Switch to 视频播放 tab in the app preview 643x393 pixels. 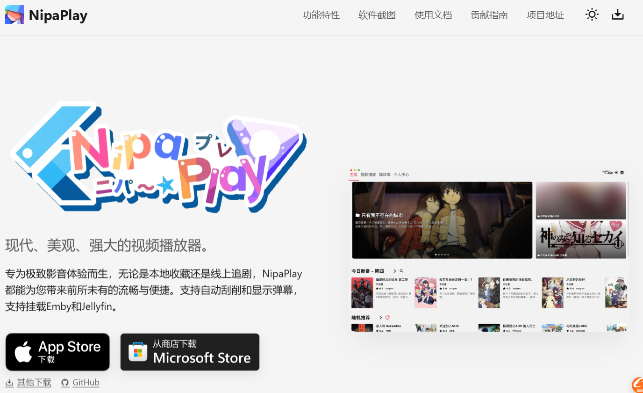(368, 175)
